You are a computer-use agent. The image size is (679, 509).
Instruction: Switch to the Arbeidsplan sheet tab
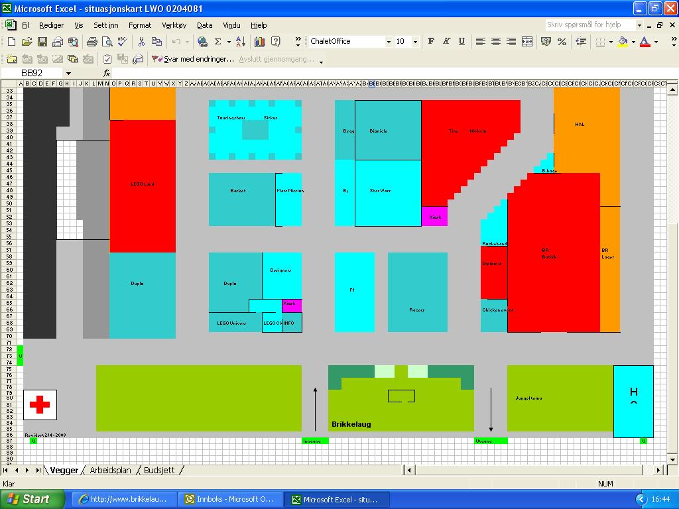[x=111, y=470]
